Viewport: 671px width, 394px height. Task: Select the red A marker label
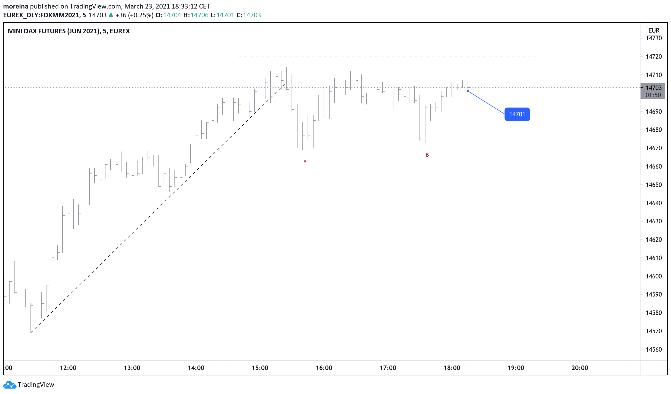point(305,162)
